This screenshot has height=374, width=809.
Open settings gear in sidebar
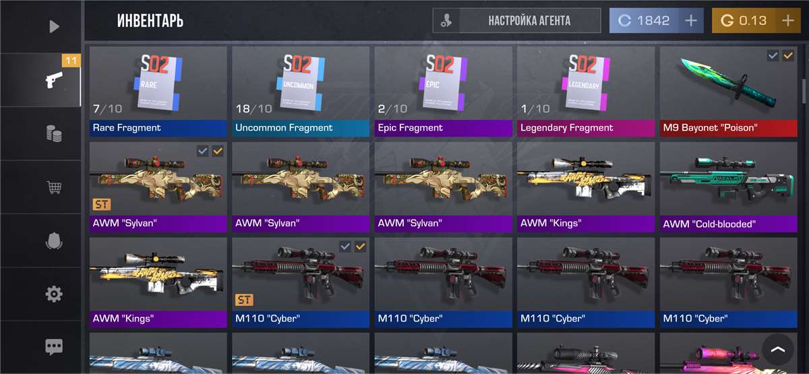54,294
